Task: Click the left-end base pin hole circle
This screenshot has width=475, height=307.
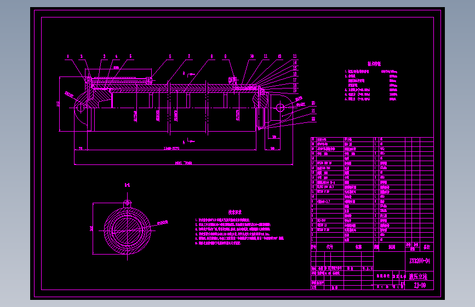Action: (80, 108)
